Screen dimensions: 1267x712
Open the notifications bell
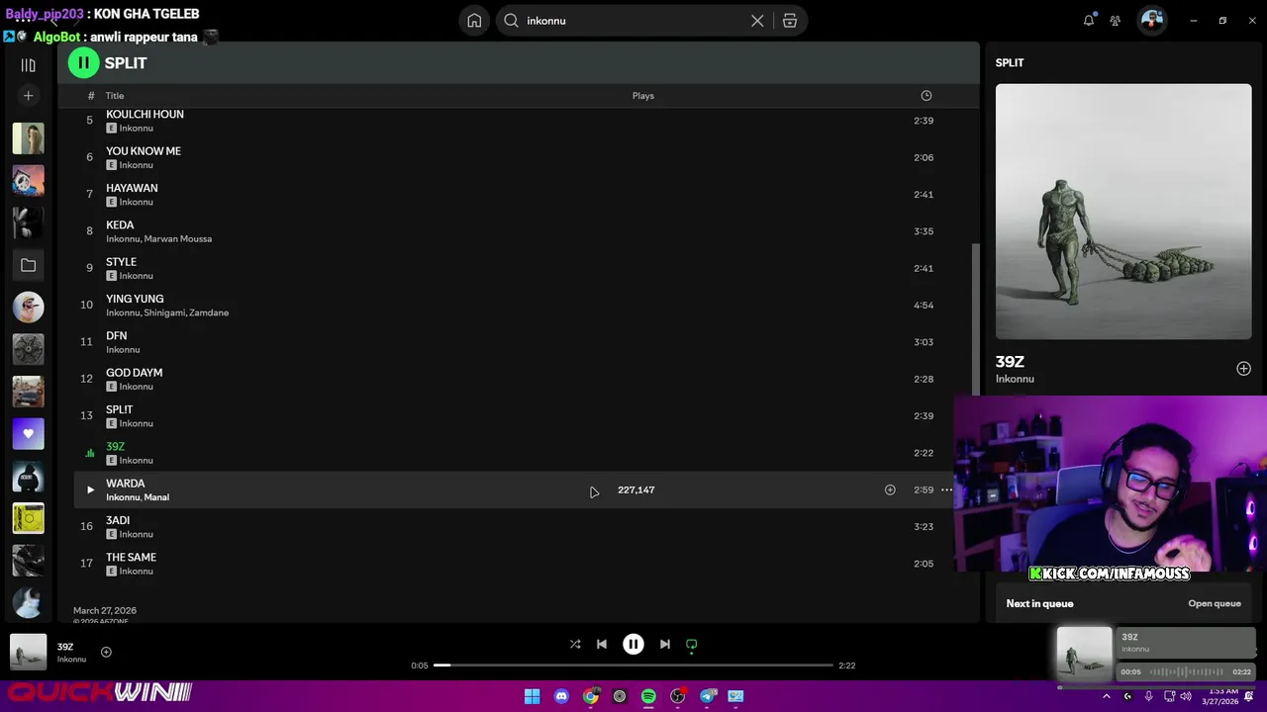point(1089,21)
